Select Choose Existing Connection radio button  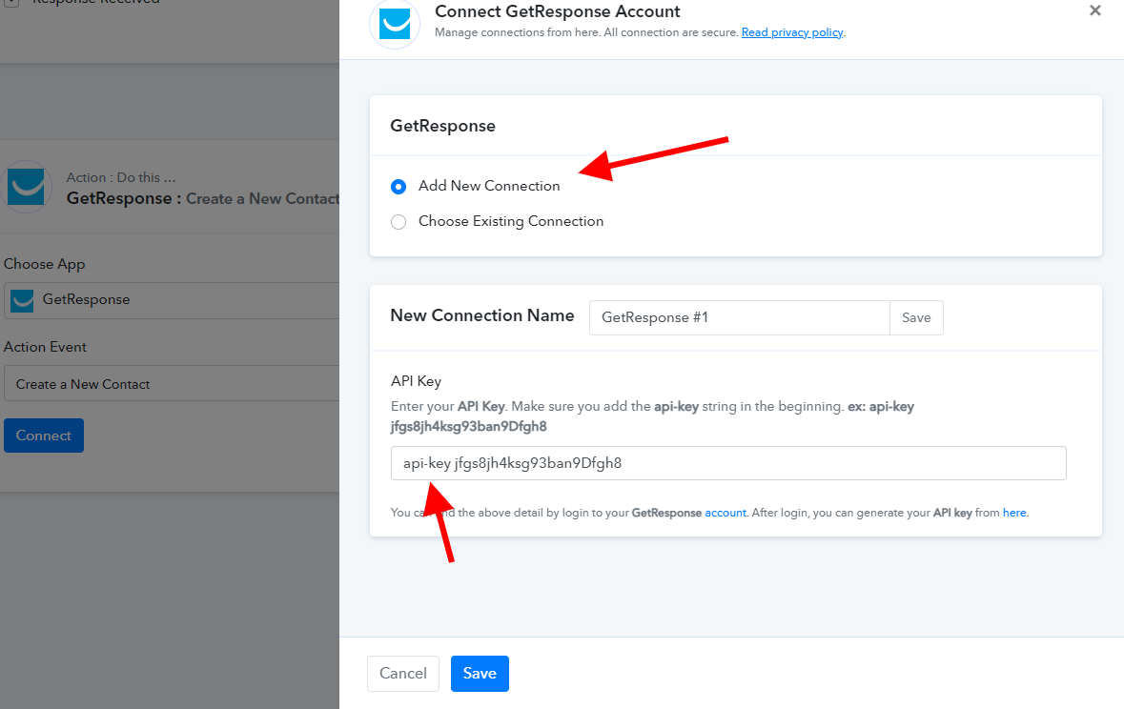pos(399,222)
